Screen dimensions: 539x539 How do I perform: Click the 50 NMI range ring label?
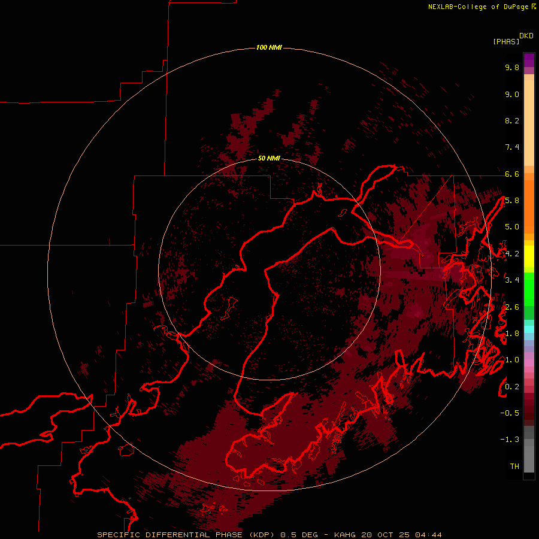pos(269,158)
